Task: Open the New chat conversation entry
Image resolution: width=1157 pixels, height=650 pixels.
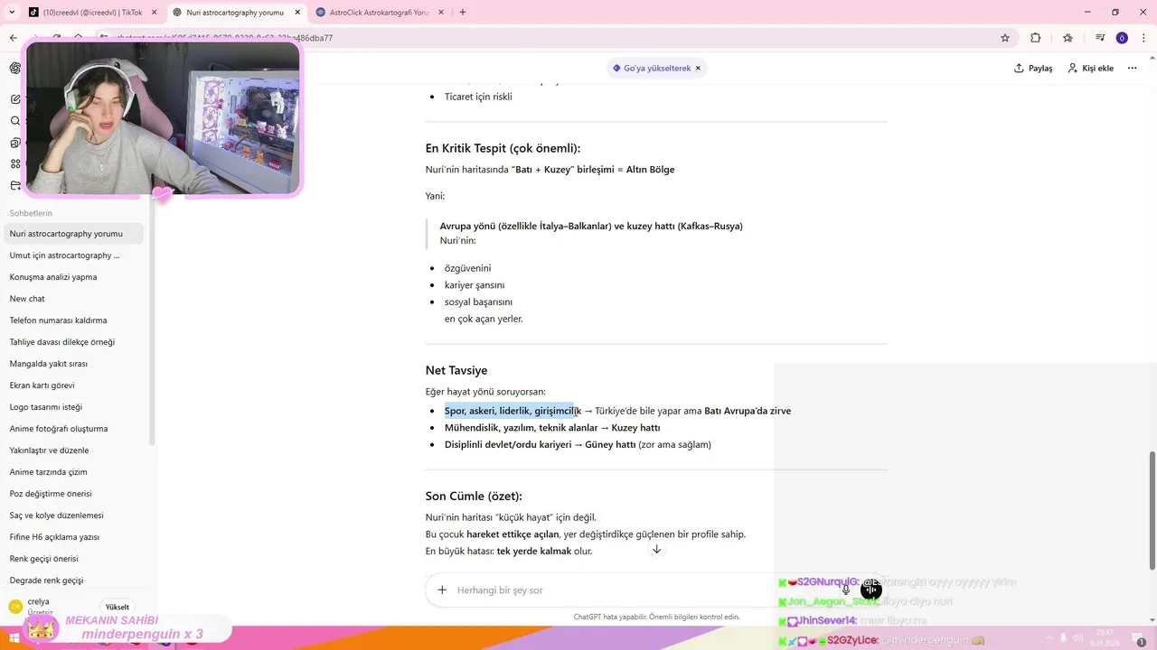Action: (x=73, y=299)
